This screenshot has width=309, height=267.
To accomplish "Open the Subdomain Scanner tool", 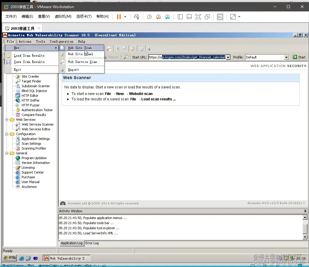I will tap(35, 86).
